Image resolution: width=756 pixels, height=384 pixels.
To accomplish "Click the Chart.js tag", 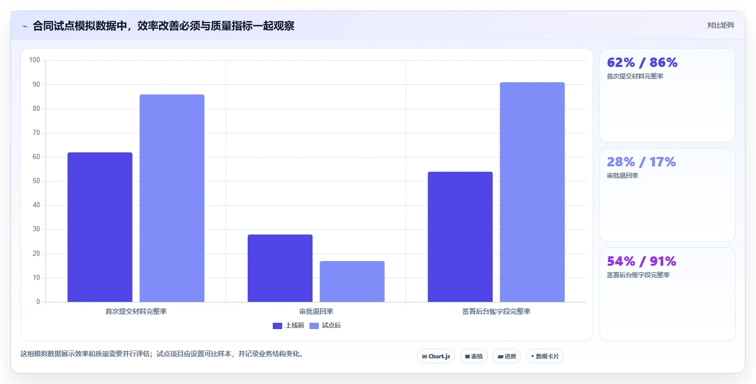I will [436, 356].
